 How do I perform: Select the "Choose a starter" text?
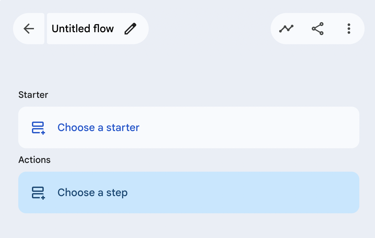click(98, 127)
